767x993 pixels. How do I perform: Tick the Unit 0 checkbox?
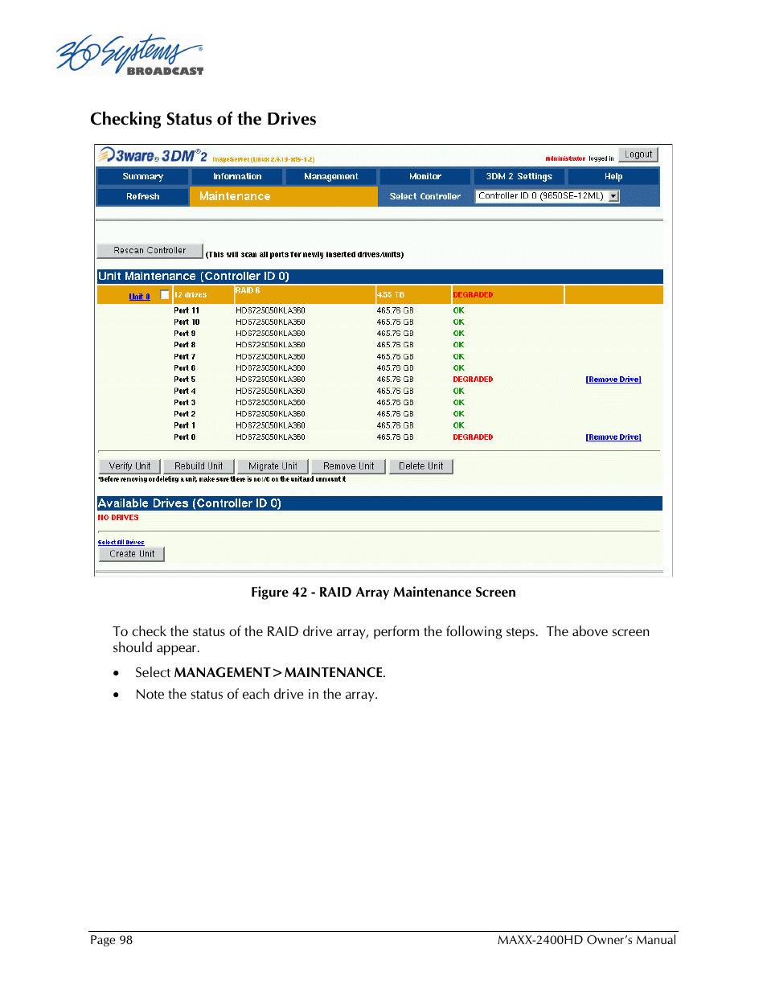[x=165, y=295]
